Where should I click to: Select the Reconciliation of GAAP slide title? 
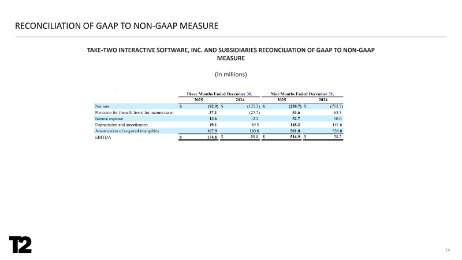coord(117,25)
